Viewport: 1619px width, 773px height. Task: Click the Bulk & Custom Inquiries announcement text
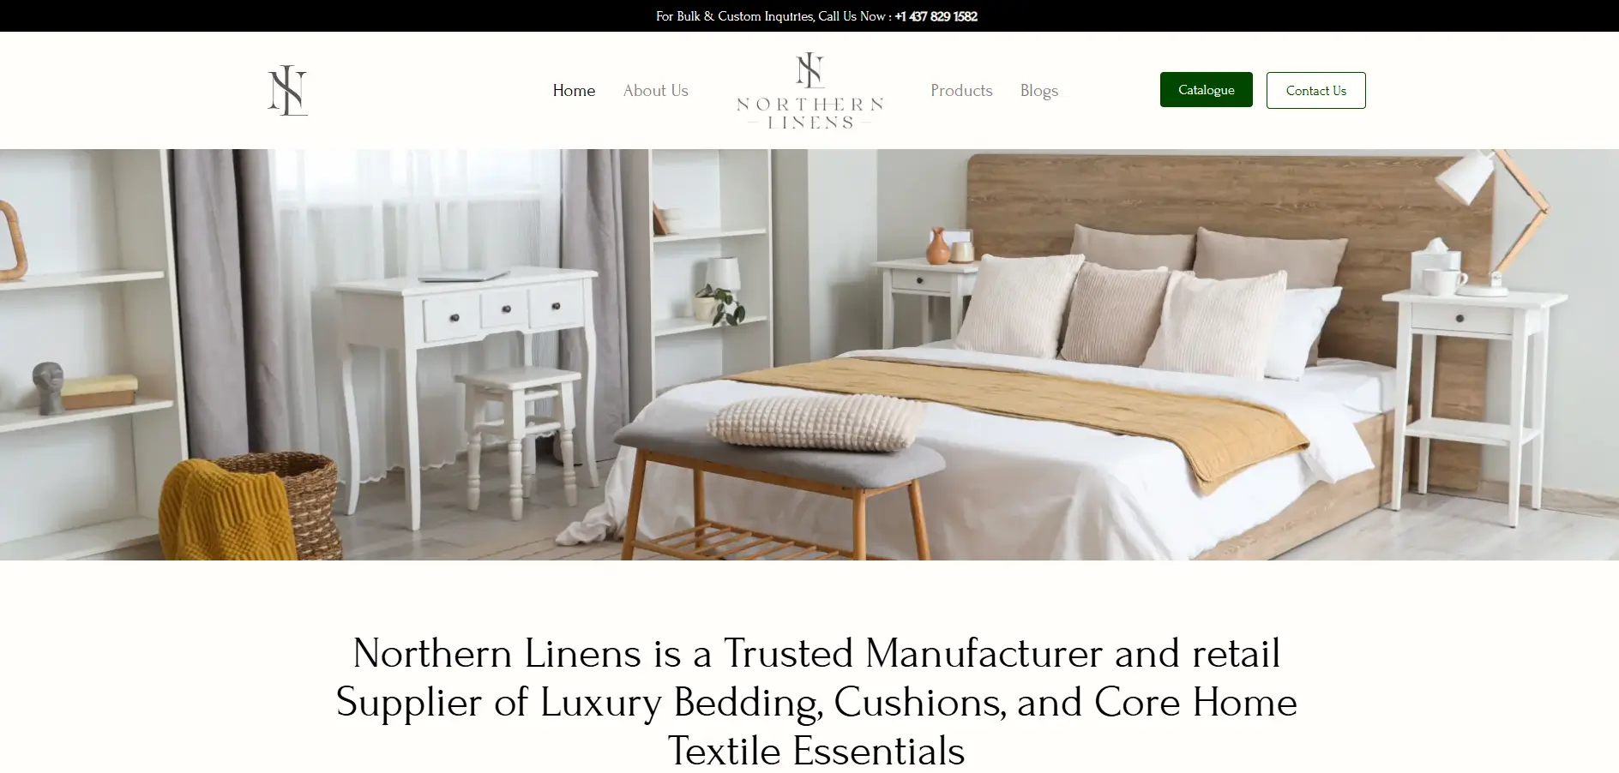click(770, 16)
